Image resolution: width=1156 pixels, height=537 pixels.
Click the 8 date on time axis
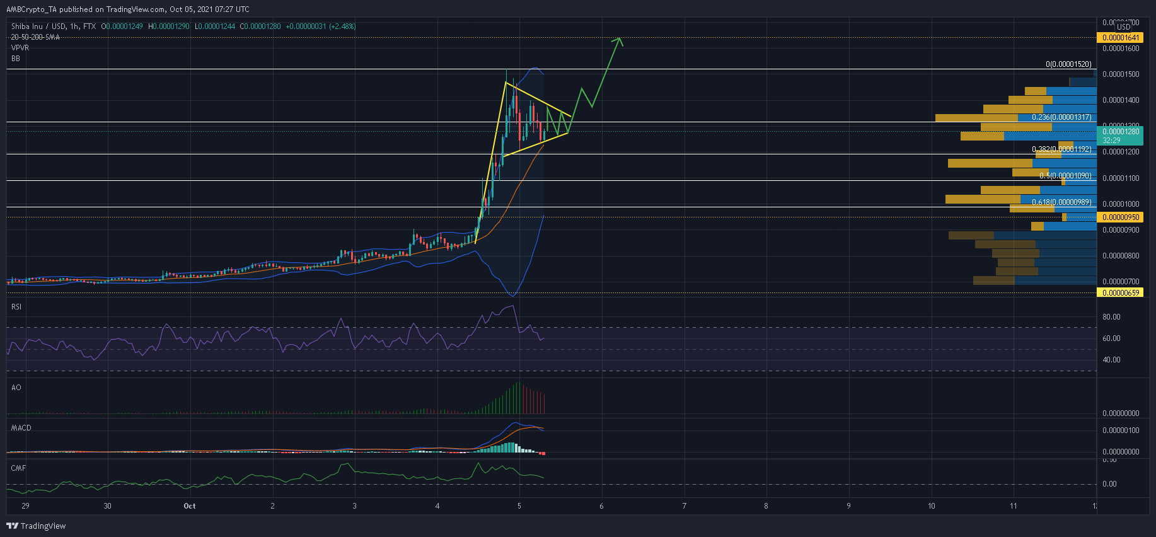[x=766, y=506]
